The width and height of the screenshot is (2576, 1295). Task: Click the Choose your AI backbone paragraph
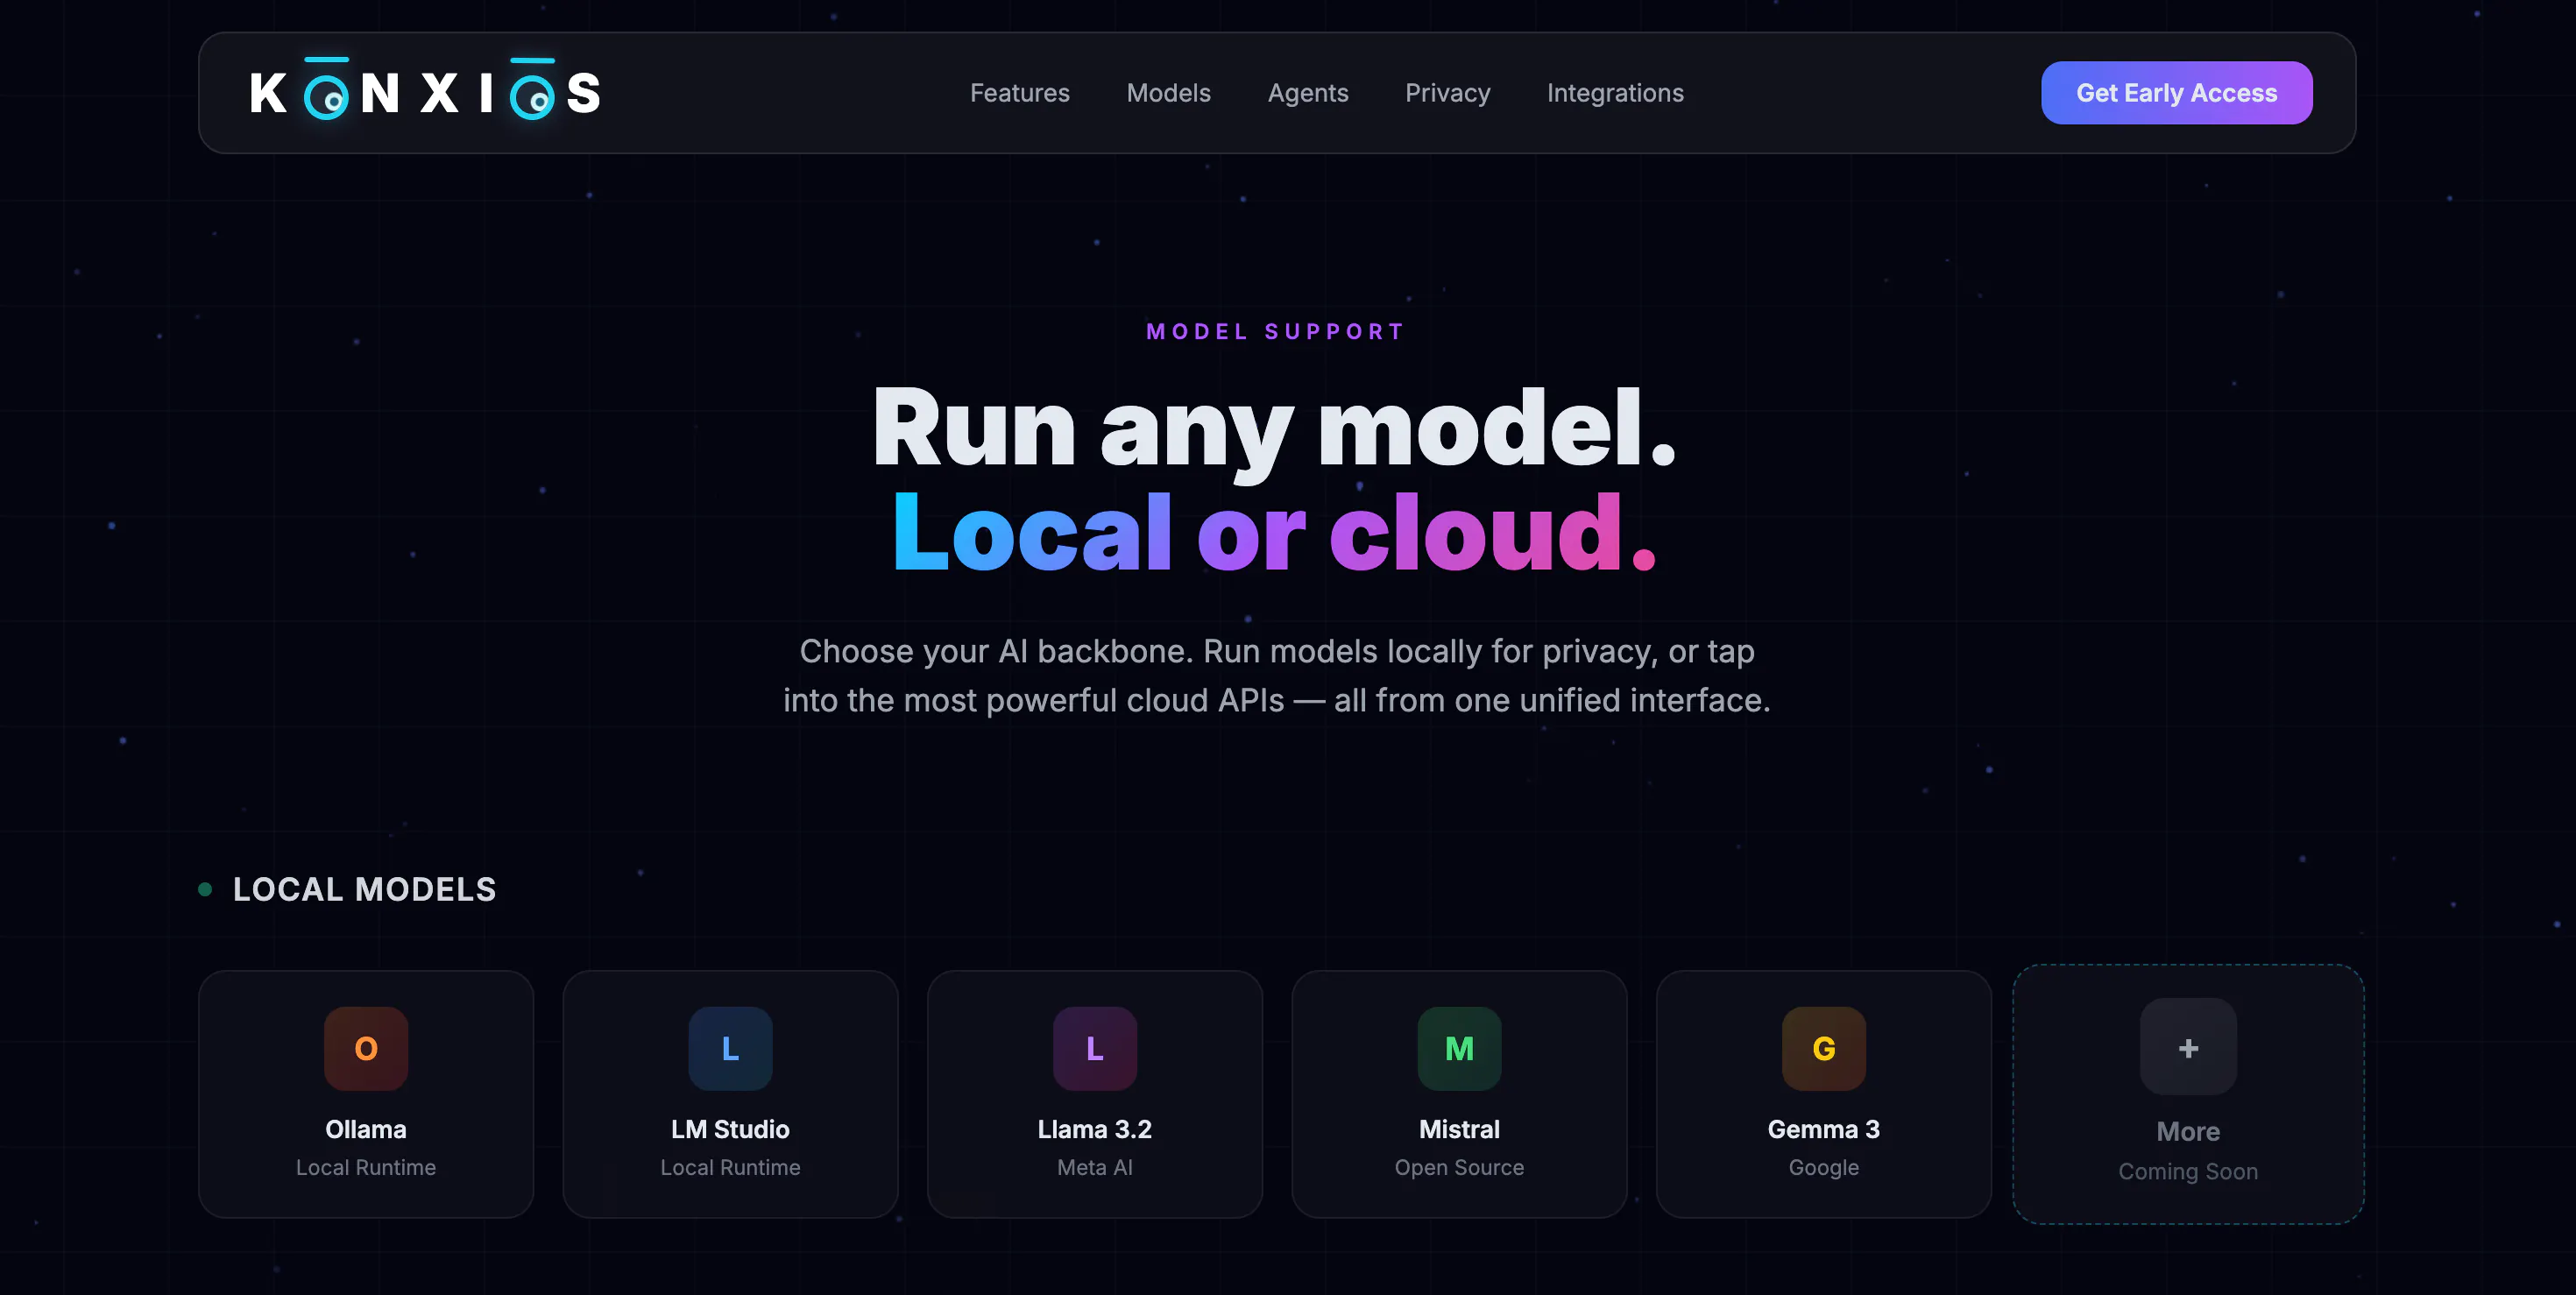tap(1276, 675)
